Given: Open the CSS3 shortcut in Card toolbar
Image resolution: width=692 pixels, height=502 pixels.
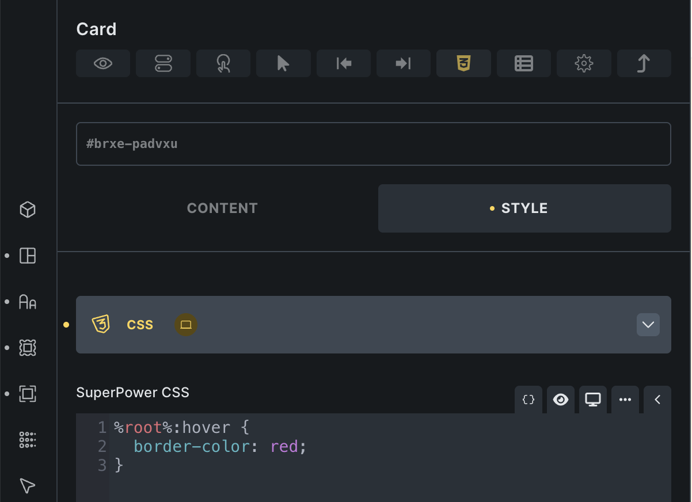Looking at the screenshot, I should pyautogui.click(x=463, y=63).
